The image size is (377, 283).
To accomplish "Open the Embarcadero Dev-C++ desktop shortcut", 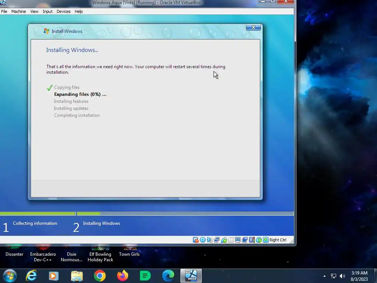I will coord(43,254).
